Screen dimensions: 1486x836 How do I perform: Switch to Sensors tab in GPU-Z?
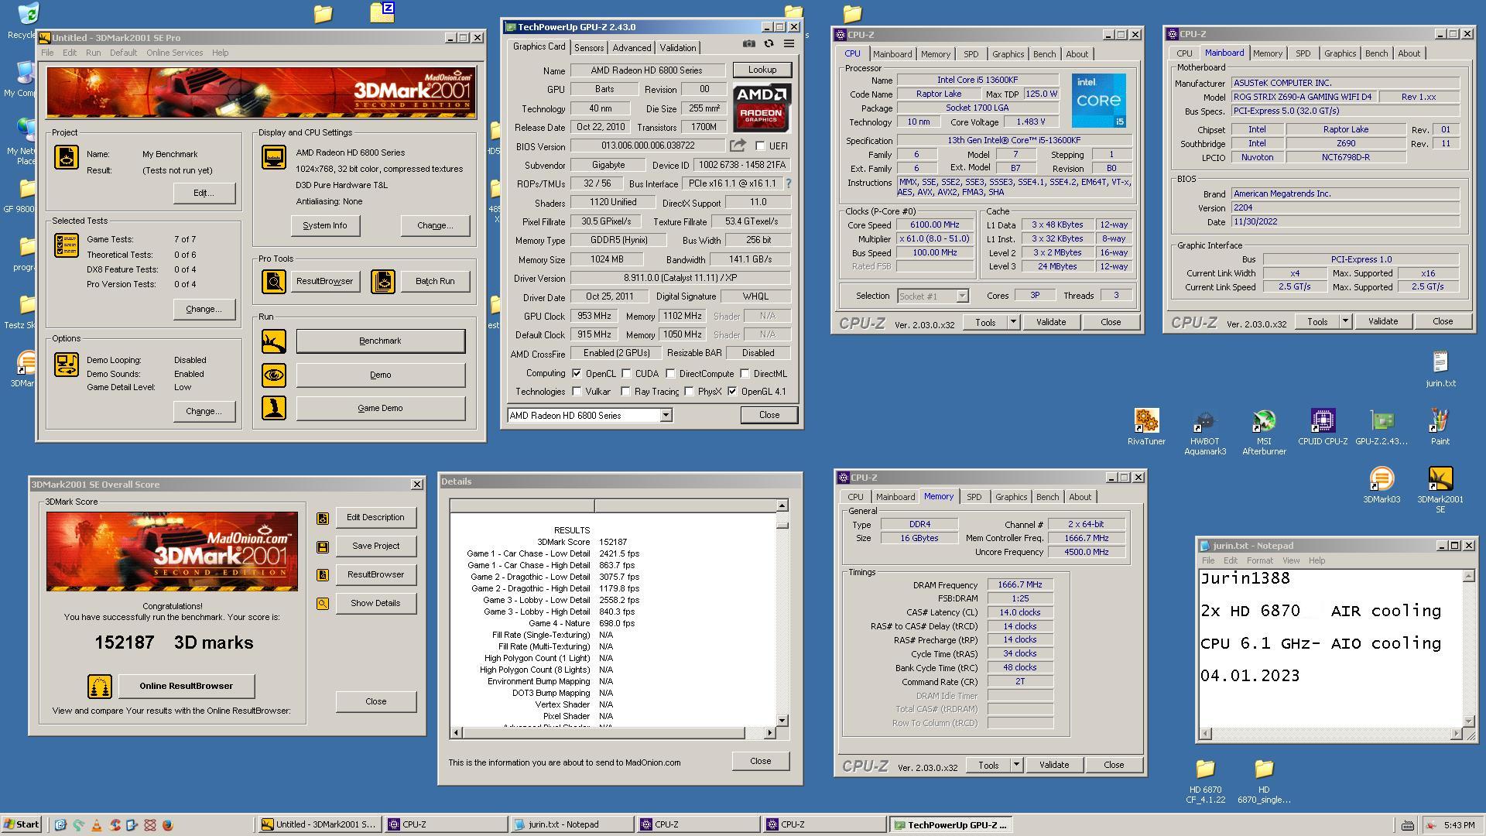[x=589, y=48]
